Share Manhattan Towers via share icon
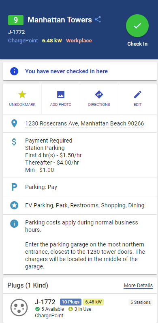The height and width of the screenshot is (323, 158). click(98, 20)
